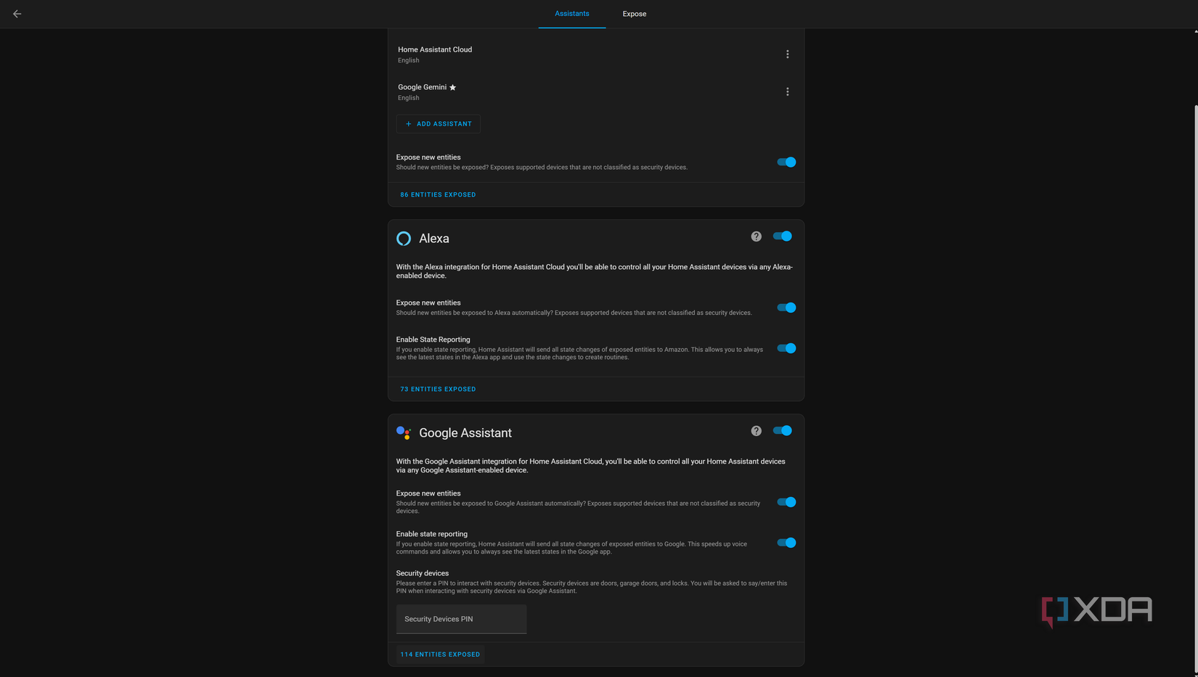Open the help icon in the Alexa section

point(756,236)
